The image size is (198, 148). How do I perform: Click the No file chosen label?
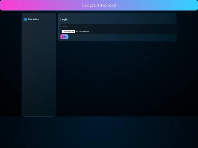click(x=82, y=31)
